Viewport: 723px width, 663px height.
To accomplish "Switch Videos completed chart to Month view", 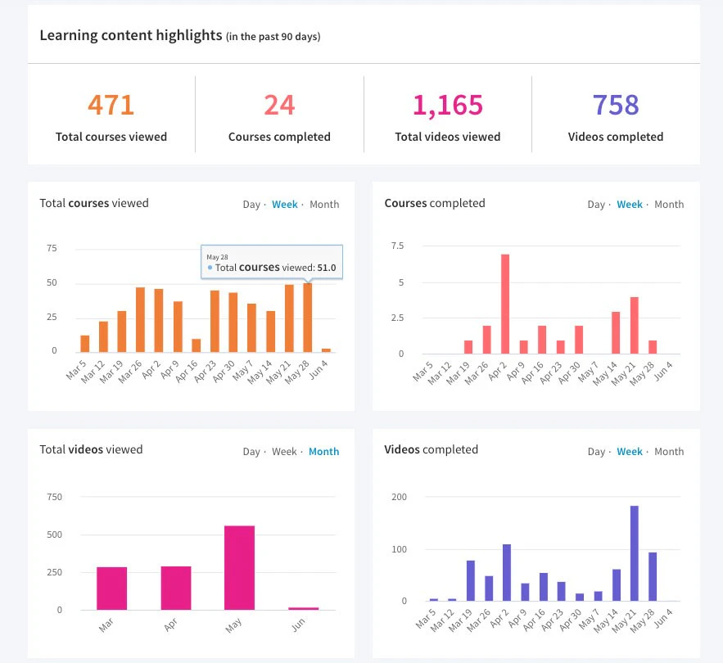I will tap(669, 451).
